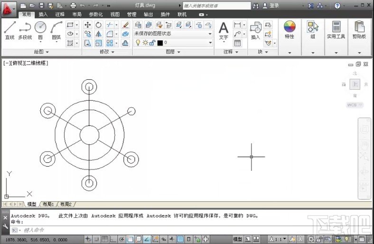This screenshot has height=244, width=374.
Task: Select the Move tool in modify panel
Action: pyautogui.click(x=87, y=25)
